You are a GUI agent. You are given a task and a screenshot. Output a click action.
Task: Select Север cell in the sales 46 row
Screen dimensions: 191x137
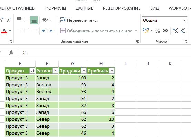[47, 133]
